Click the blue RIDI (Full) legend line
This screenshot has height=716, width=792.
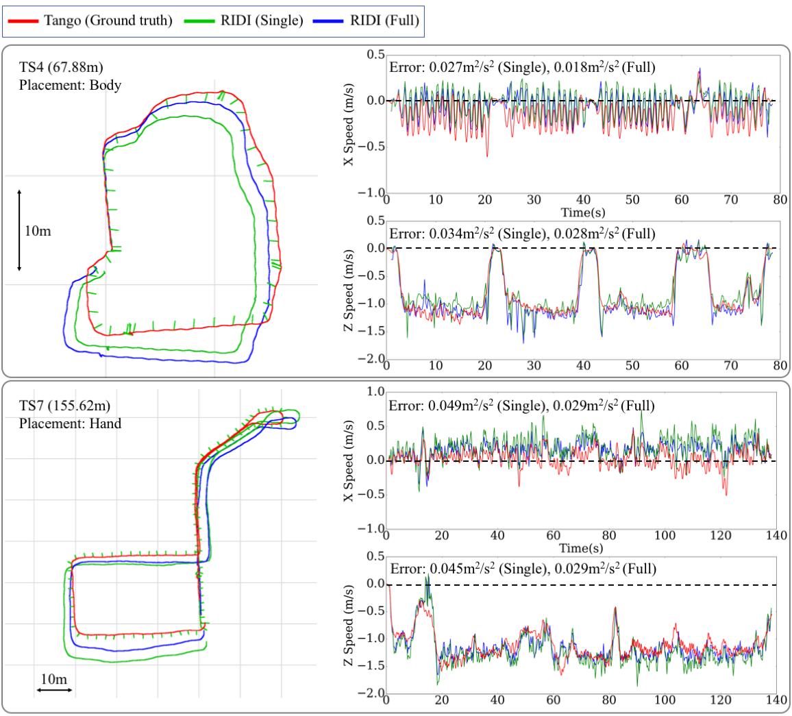pyautogui.click(x=328, y=21)
